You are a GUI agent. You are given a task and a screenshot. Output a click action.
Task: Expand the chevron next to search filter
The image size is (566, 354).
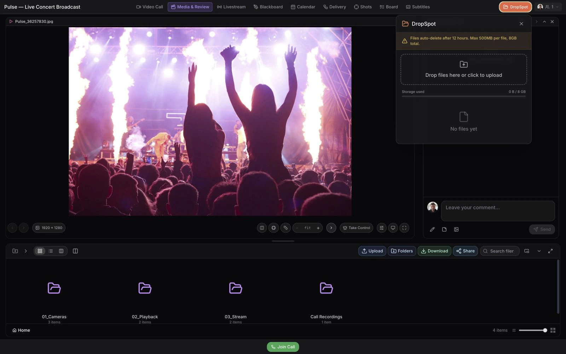[x=539, y=251]
